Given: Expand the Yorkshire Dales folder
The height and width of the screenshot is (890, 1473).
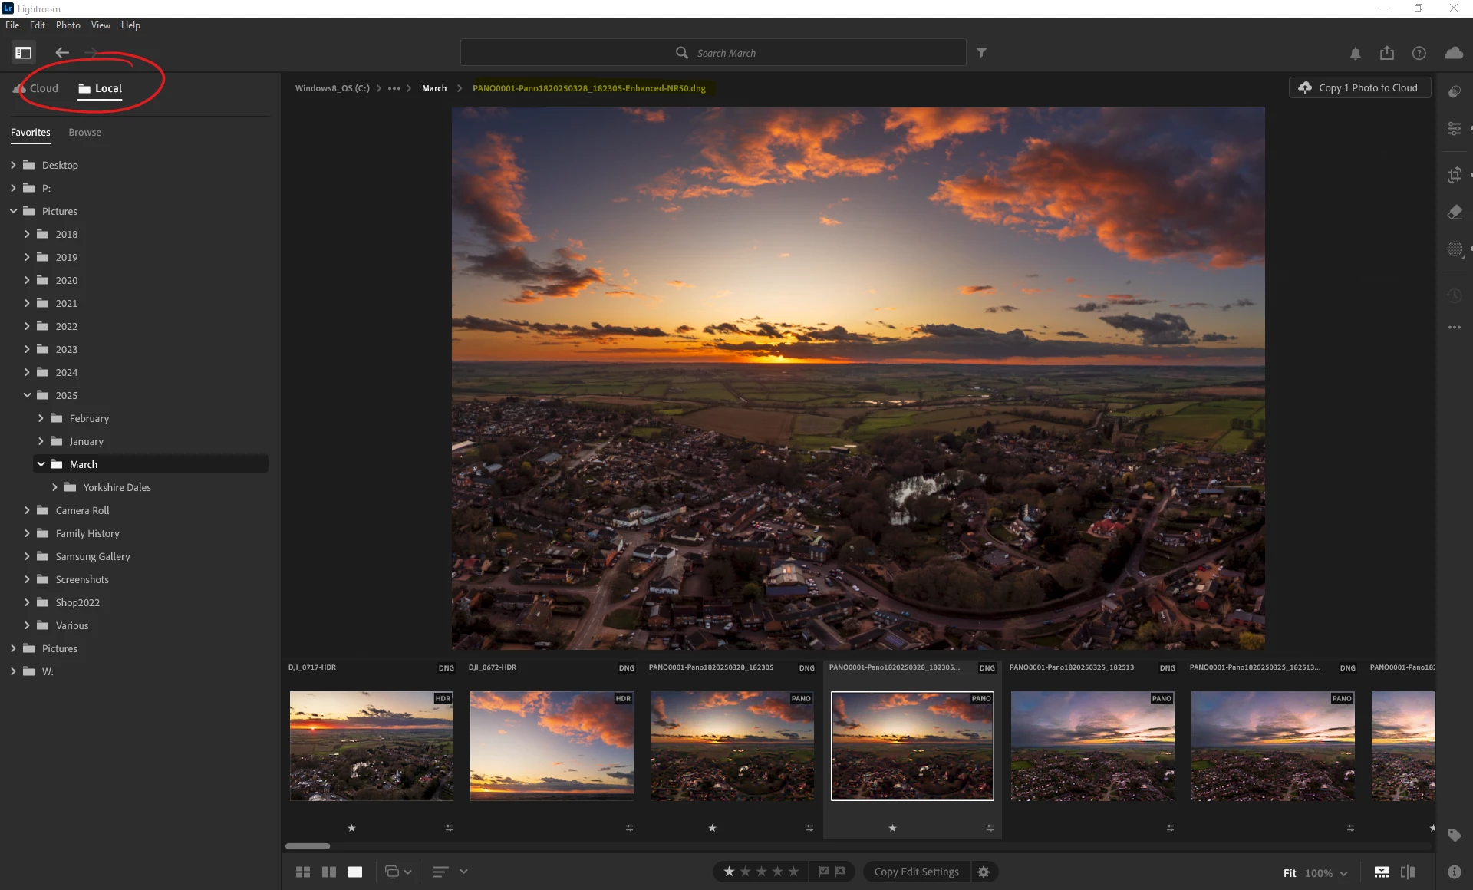Looking at the screenshot, I should click(54, 487).
